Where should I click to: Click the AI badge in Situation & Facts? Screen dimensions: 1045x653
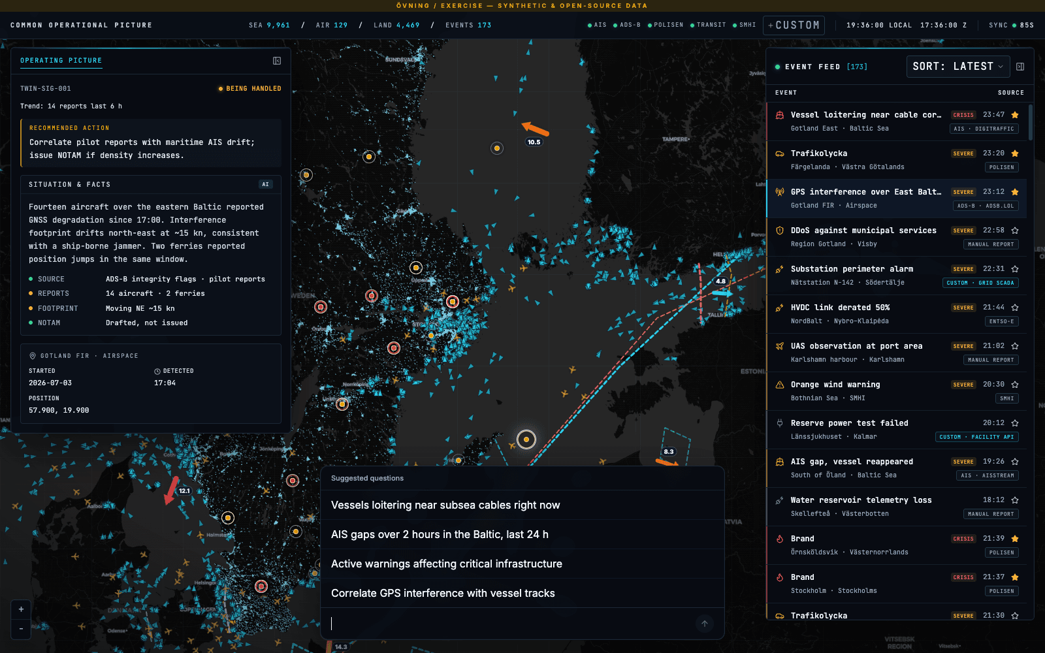click(x=265, y=185)
